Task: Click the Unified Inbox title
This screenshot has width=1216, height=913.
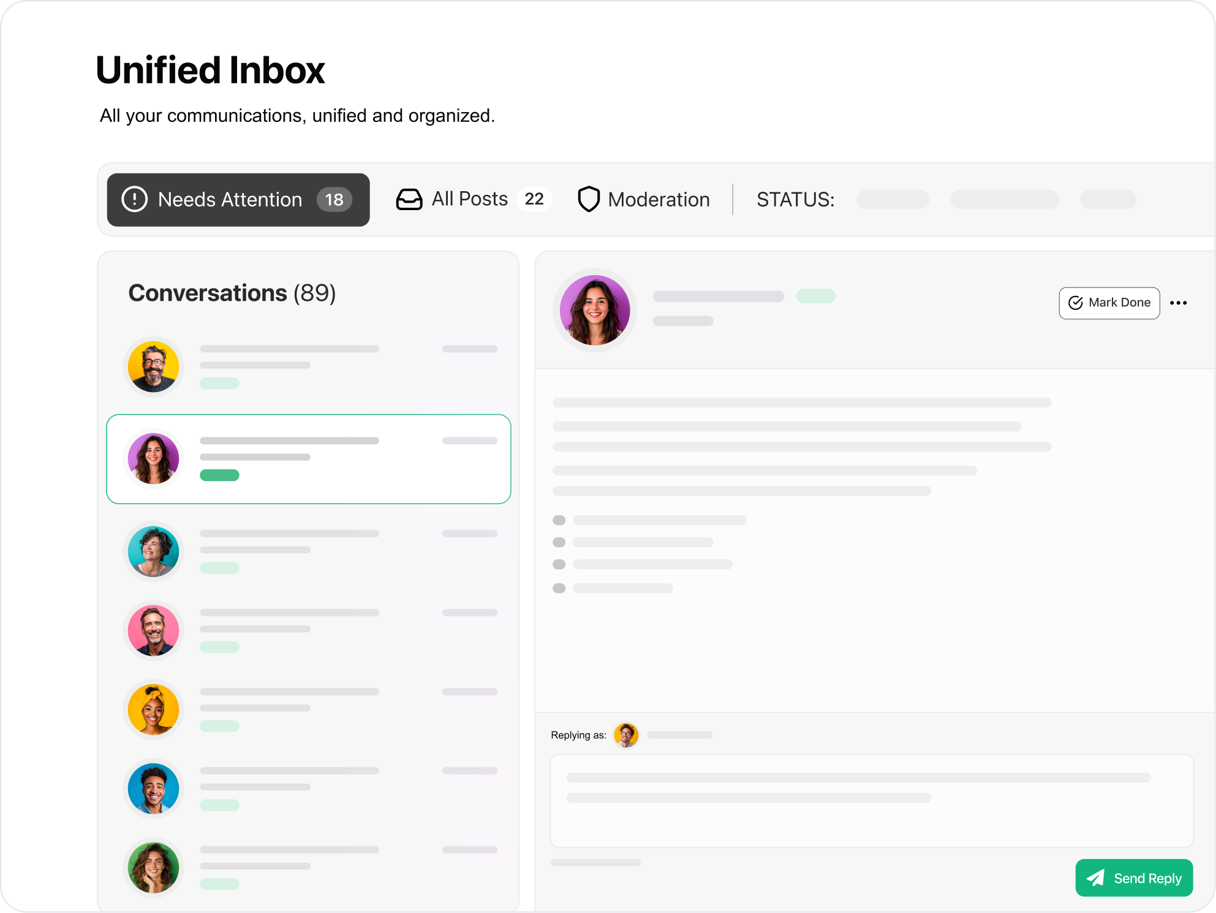Action: tap(210, 70)
